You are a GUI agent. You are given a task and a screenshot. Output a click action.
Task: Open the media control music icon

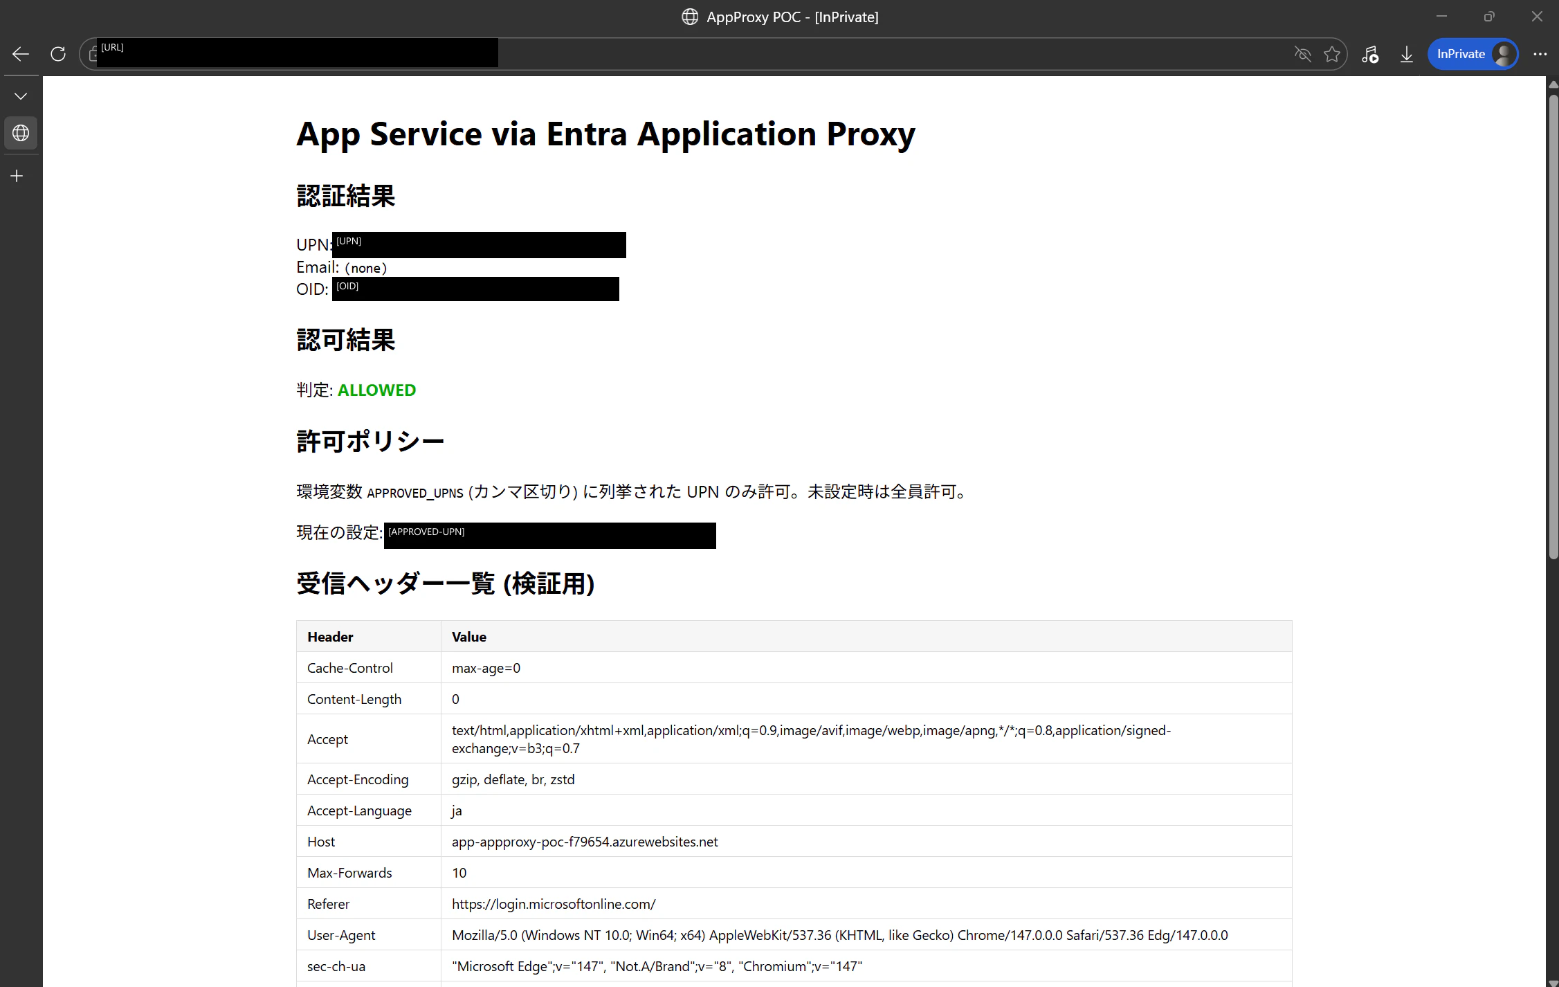1370,54
